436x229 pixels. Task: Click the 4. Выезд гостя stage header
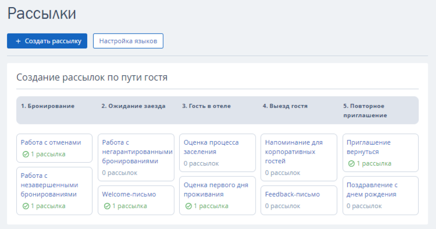285,106
